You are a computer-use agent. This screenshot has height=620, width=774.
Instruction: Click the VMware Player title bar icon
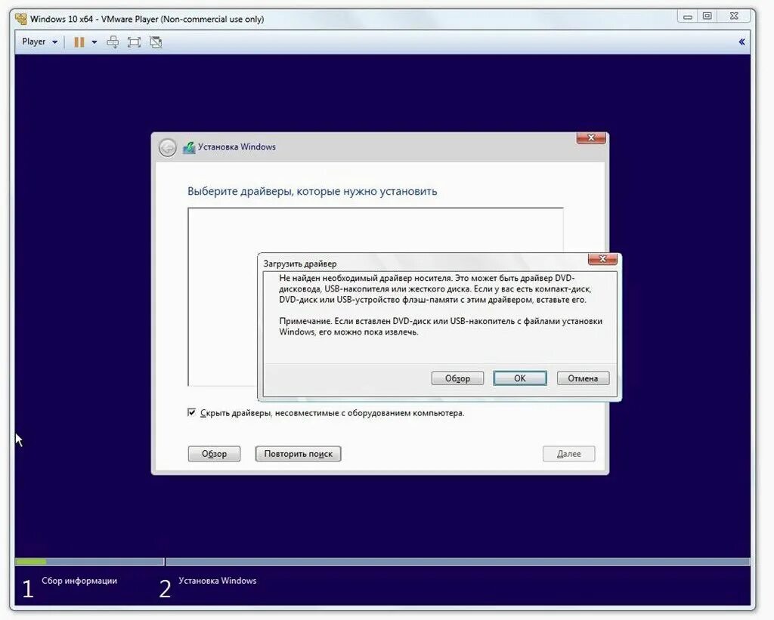[x=20, y=19]
